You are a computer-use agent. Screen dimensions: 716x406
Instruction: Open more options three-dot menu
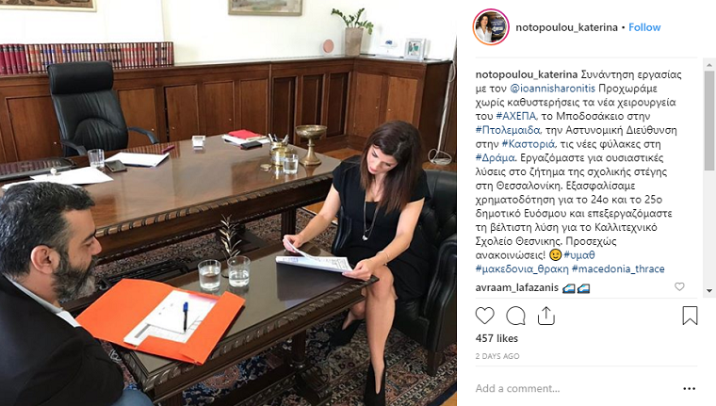689,389
